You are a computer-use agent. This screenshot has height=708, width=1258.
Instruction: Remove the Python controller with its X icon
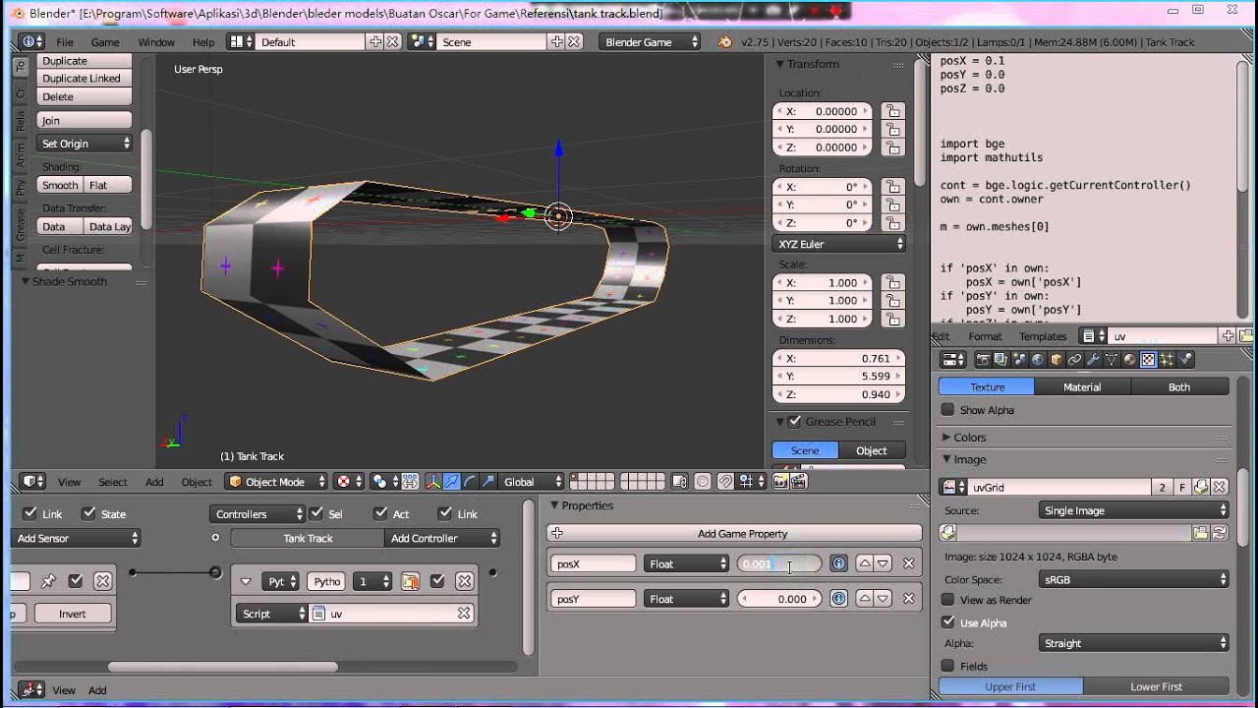(465, 581)
